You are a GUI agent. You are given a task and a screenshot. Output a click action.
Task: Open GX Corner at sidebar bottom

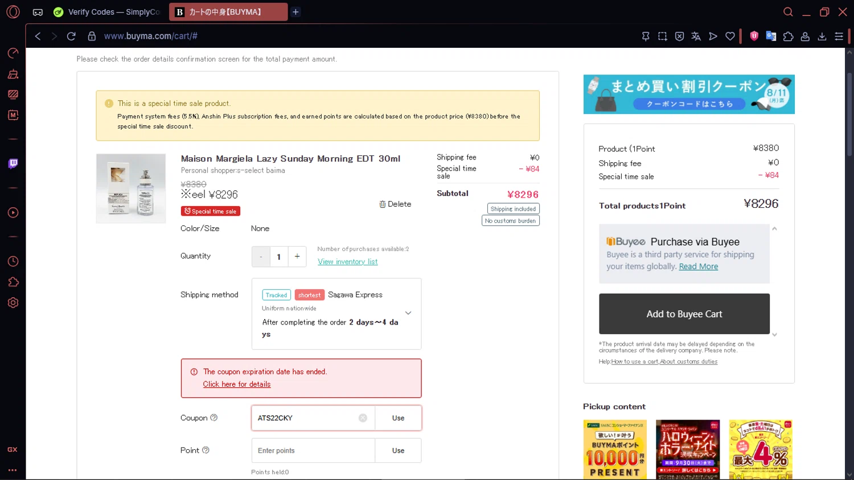pyautogui.click(x=13, y=450)
